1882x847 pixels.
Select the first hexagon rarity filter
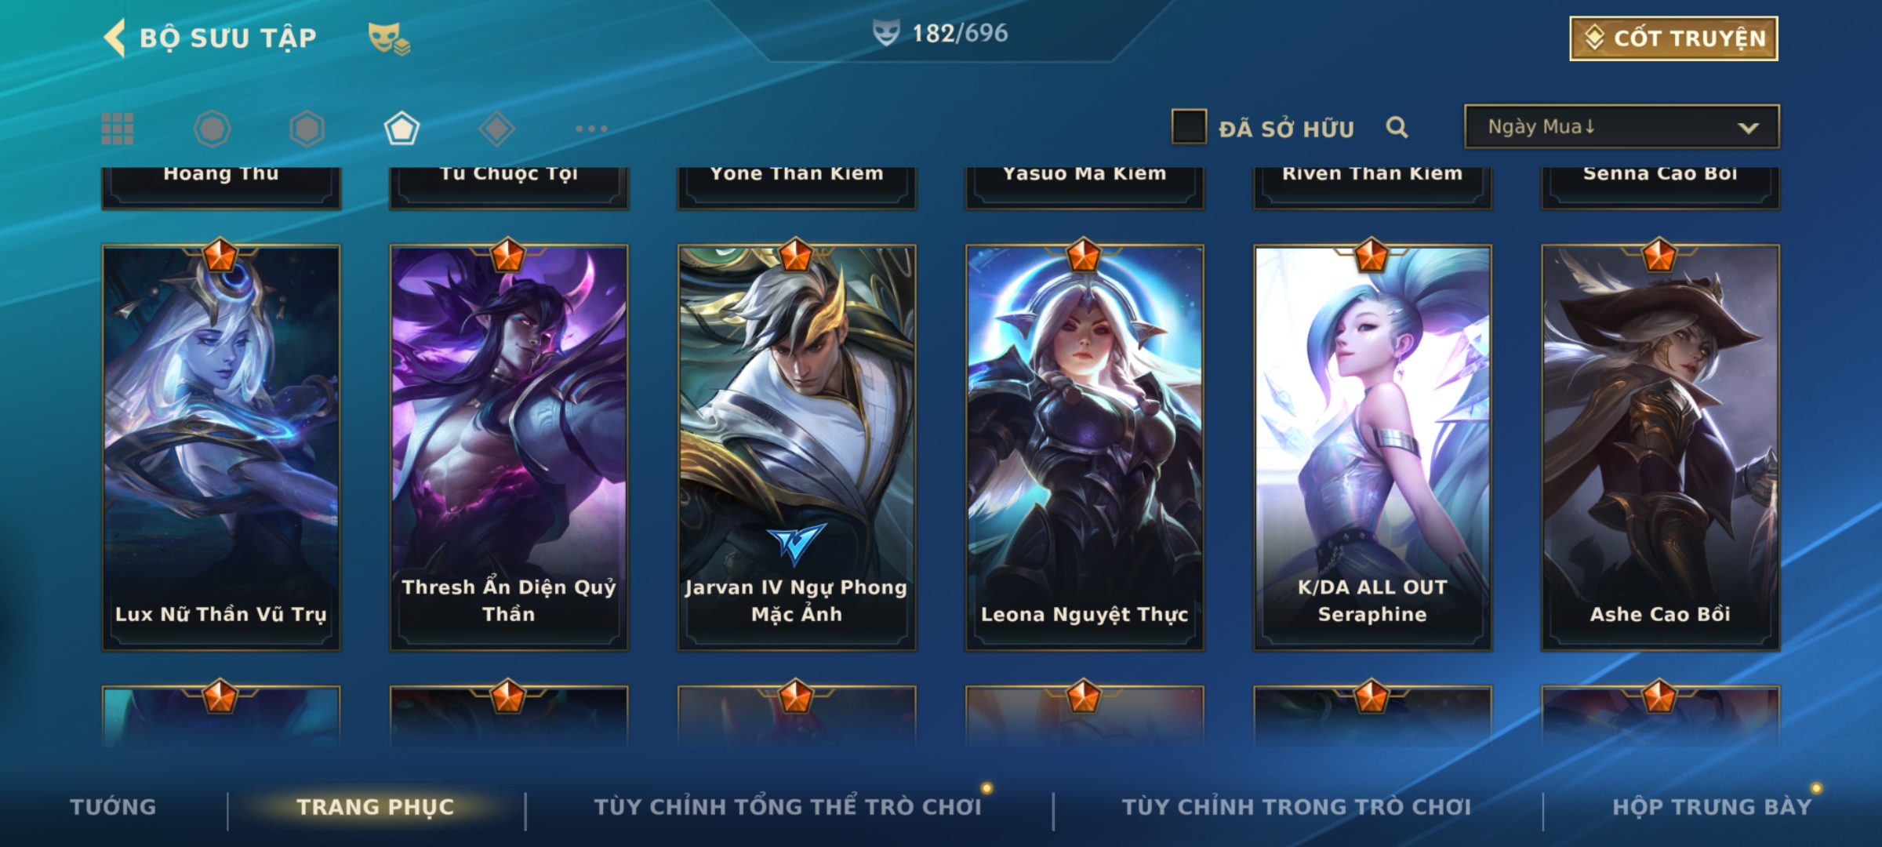(x=212, y=129)
